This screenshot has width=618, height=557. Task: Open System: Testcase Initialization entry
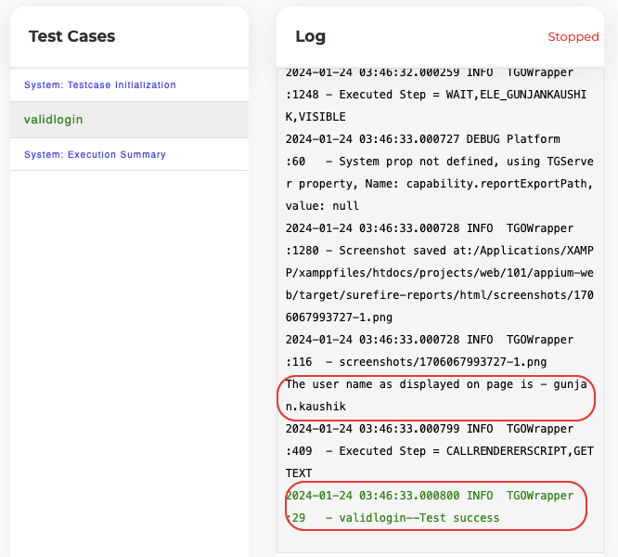(99, 84)
